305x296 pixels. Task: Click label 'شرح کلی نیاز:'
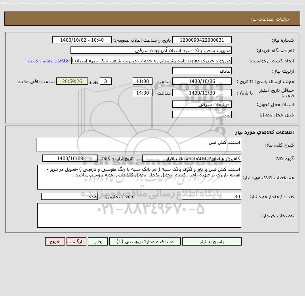[x=280, y=145]
